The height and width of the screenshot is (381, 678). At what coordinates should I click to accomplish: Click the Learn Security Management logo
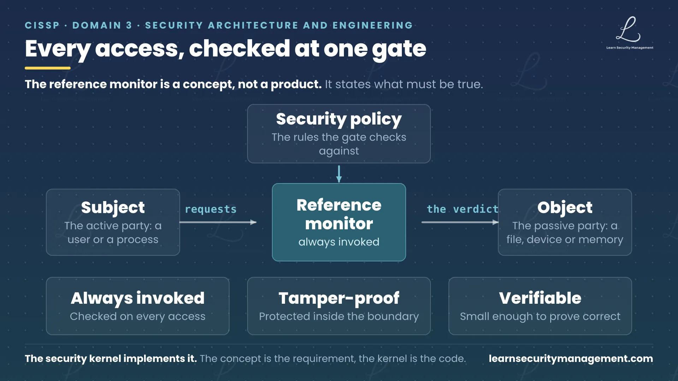630,33
